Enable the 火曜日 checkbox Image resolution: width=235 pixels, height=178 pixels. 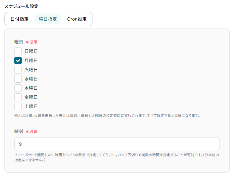click(x=18, y=70)
